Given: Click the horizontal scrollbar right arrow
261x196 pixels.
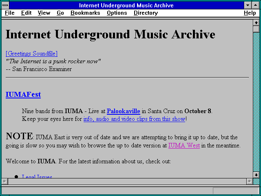Looking at the screenshot, I should 249,181.
